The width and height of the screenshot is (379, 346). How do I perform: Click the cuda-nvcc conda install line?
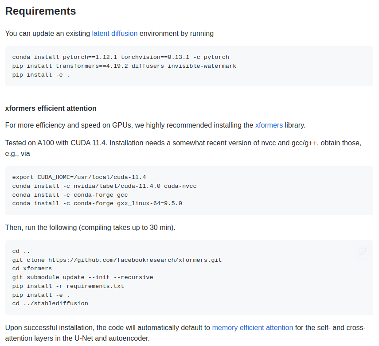(105, 186)
